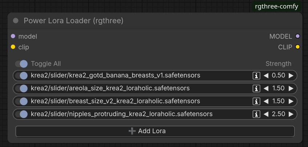Disable the areola_size lora toggle
Viewport: 308px width, 147px height.
(x=21, y=89)
